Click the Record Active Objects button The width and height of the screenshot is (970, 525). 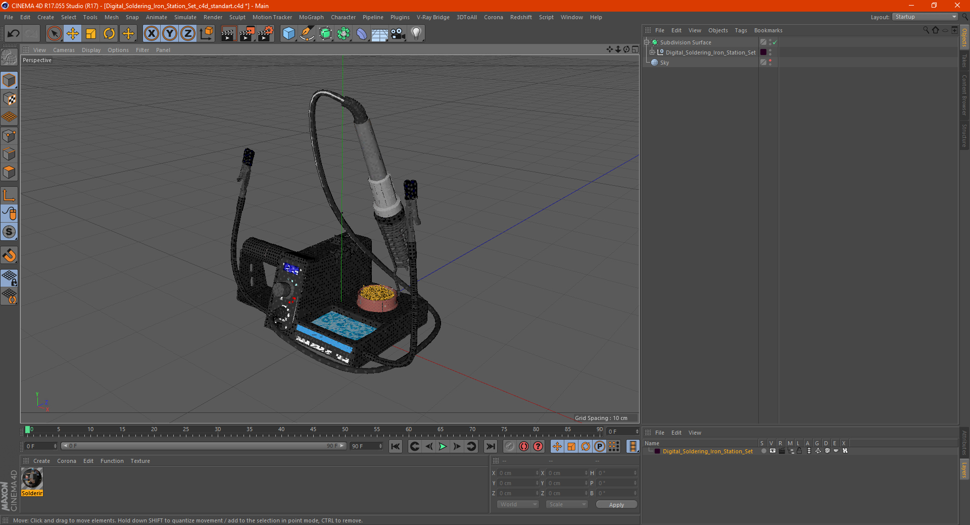tap(509, 446)
